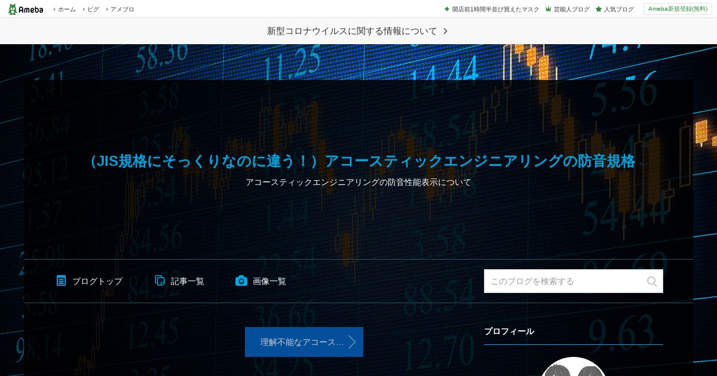Open the 芸能人ブログ link
Image resolution: width=717 pixels, height=376 pixels.
(x=571, y=9)
